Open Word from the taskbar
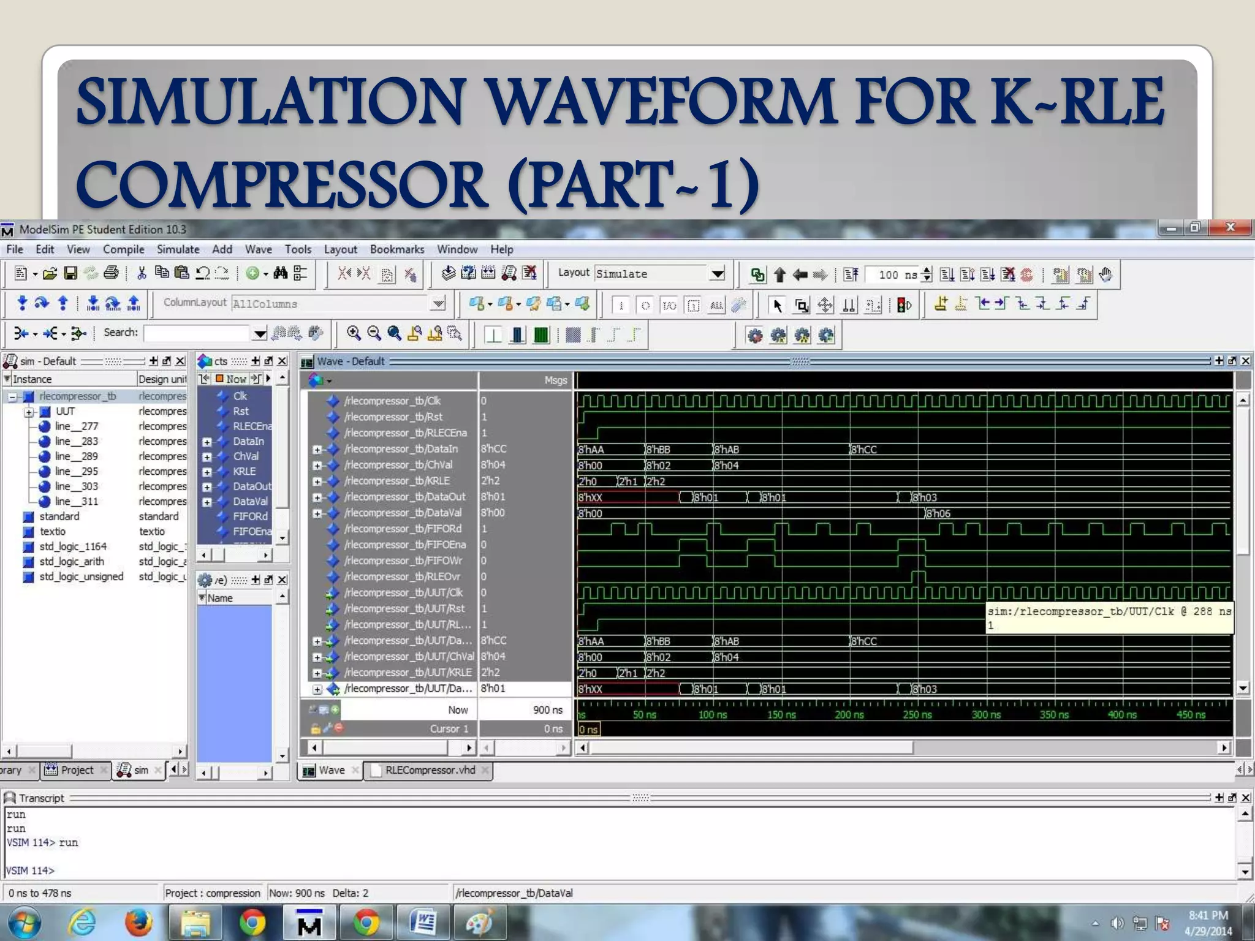 (x=423, y=922)
